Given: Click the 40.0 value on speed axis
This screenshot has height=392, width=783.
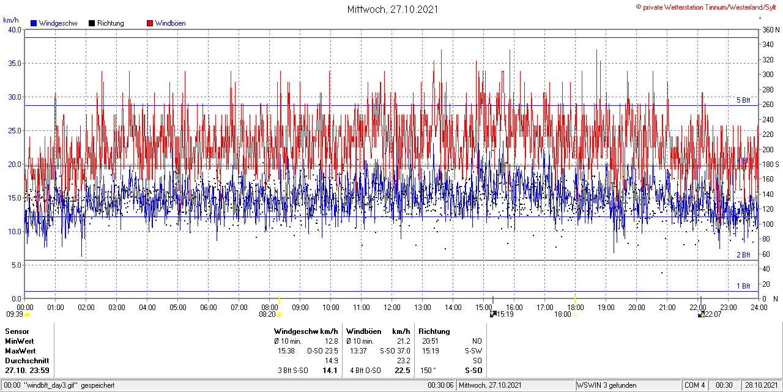Looking at the screenshot, I should coord(14,30).
